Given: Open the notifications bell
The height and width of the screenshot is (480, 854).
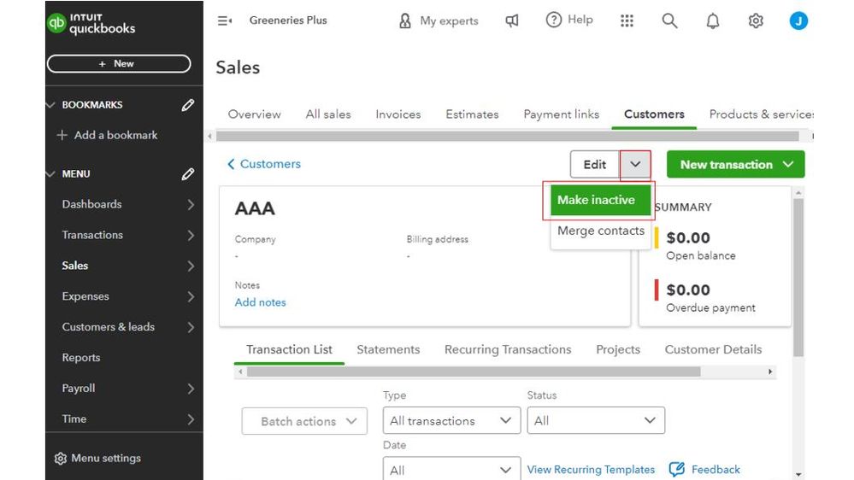Looking at the screenshot, I should [713, 21].
